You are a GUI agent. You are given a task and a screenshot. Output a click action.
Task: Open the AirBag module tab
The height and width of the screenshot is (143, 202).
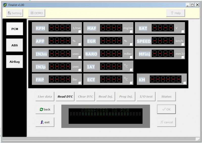pos(15,62)
